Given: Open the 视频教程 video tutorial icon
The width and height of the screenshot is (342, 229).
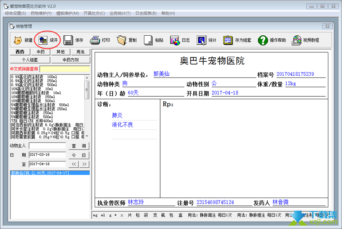Looking at the screenshot, I should (296, 40).
